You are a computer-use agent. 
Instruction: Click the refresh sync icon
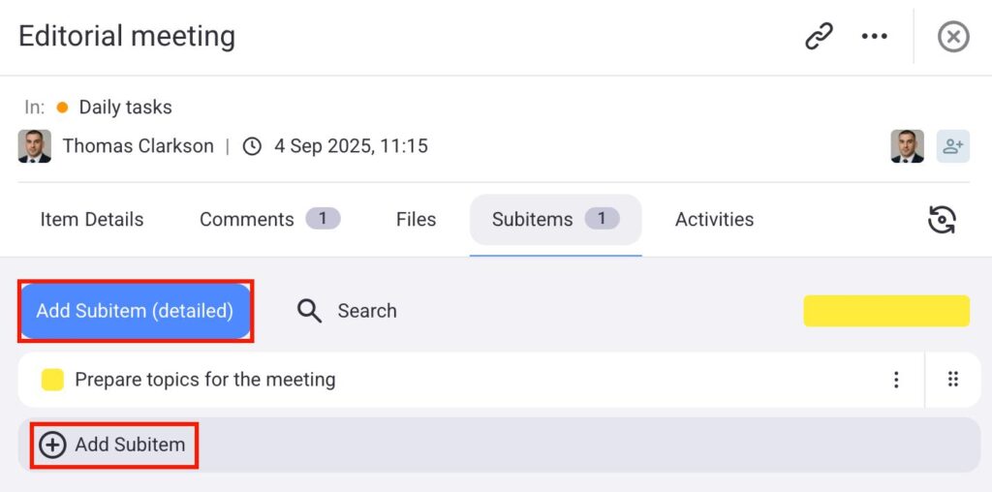tap(942, 220)
